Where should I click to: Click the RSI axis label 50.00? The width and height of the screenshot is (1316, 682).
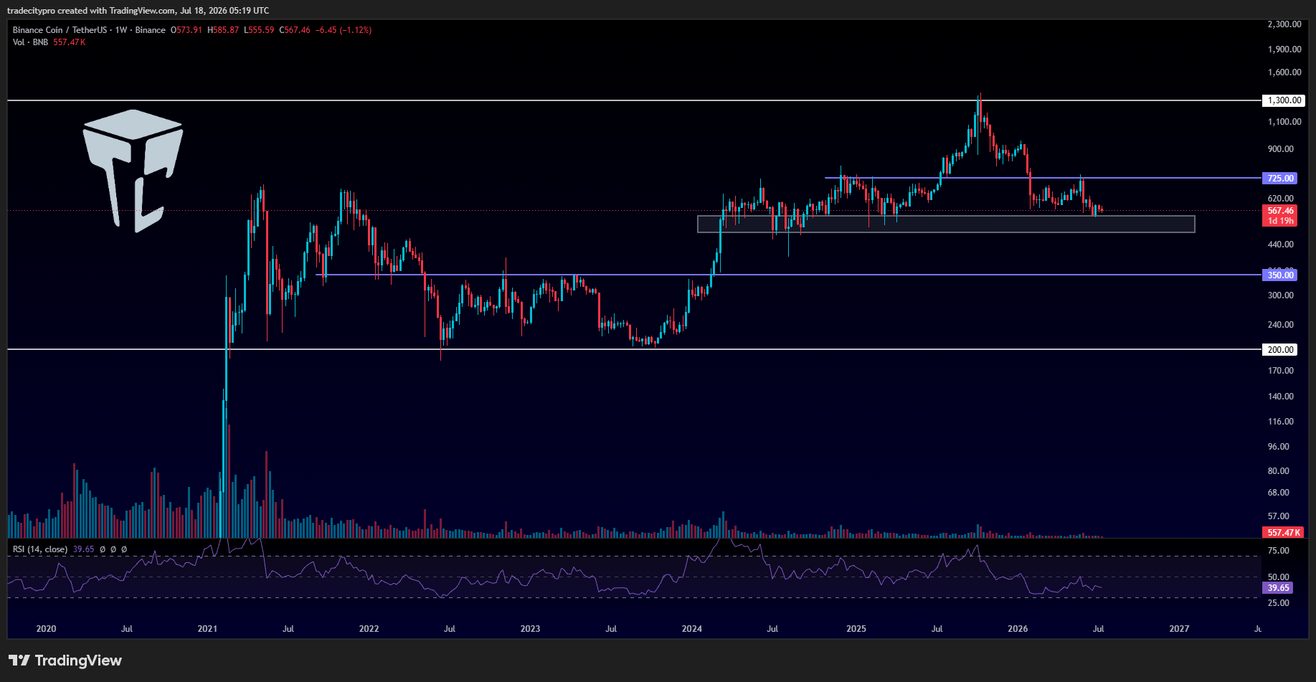1279,577
